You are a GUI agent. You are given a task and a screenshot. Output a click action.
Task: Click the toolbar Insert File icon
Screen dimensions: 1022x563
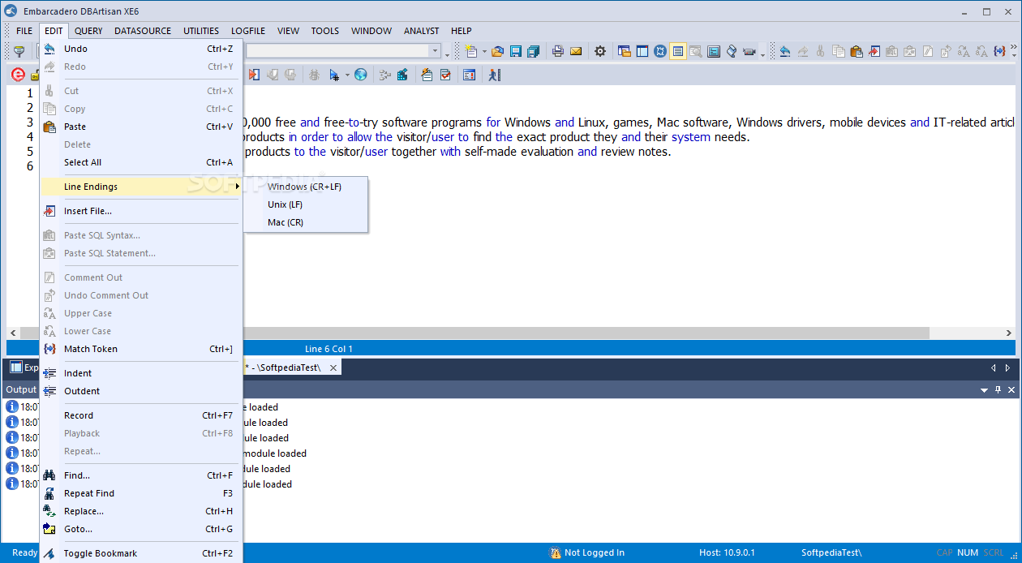coord(874,51)
